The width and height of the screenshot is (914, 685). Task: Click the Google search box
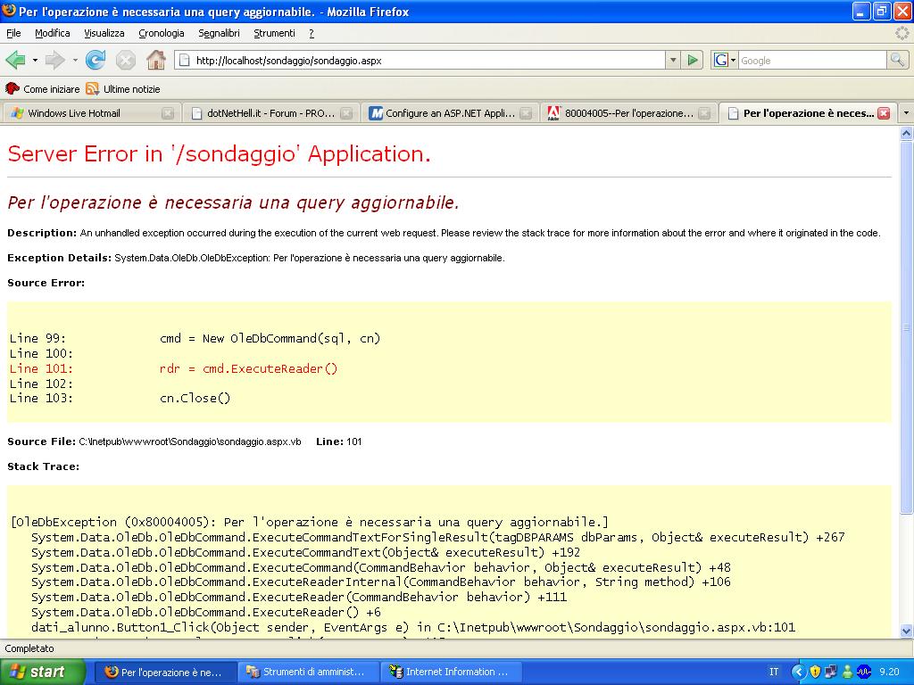click(812, 60)
